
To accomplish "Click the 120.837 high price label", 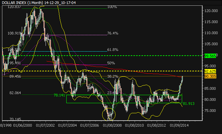I will (x=14, y=7).
